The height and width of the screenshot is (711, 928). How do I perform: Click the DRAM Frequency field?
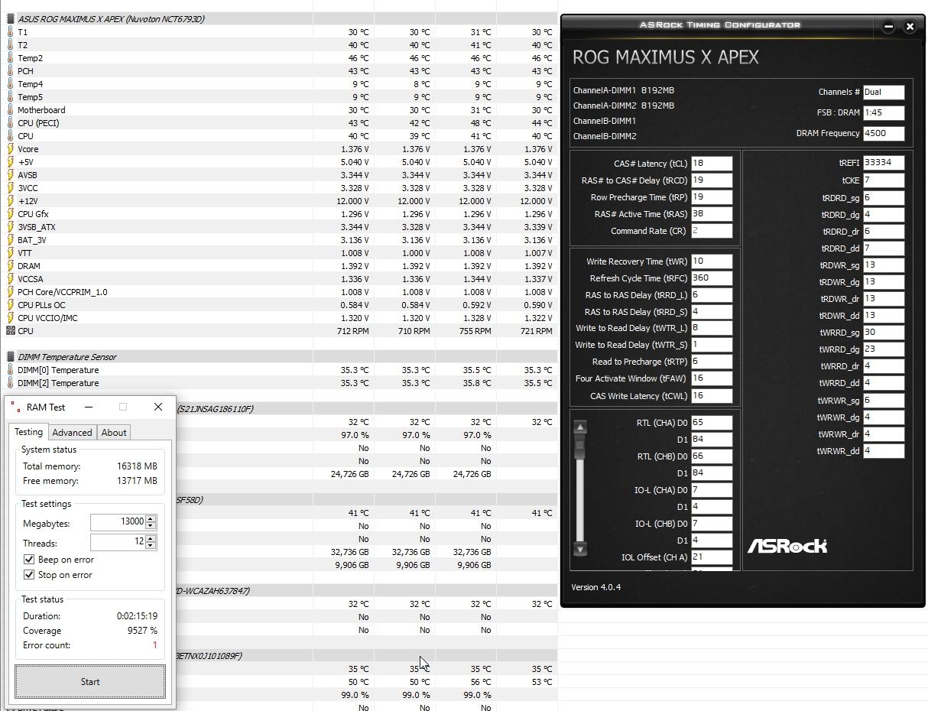tap(884, 132)
